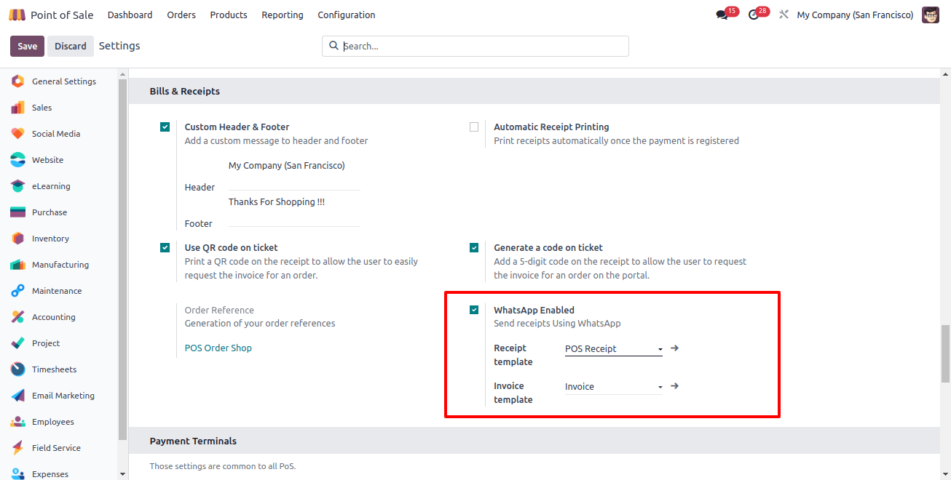Click the debug tools wrench icon
This screenshot has height=480, width=951.
click(784, 15)
